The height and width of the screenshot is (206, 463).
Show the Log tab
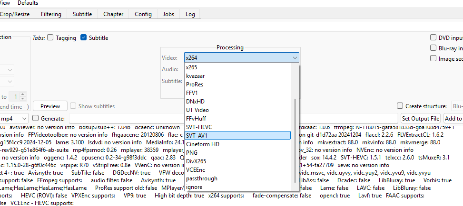(190, 14)
